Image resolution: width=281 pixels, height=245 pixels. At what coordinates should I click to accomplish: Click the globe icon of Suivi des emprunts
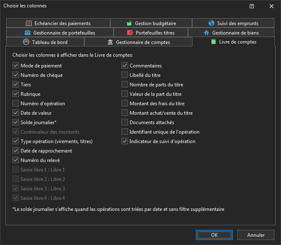[211, 23]
